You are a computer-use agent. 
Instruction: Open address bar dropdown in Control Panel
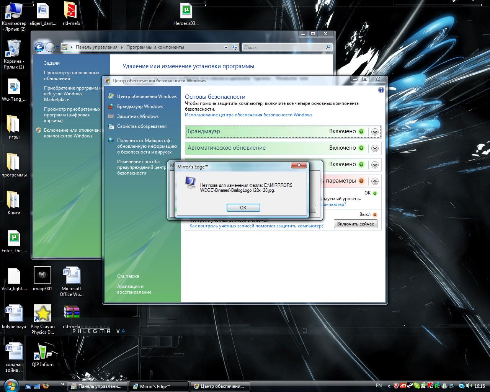click(x=226, y=47)
